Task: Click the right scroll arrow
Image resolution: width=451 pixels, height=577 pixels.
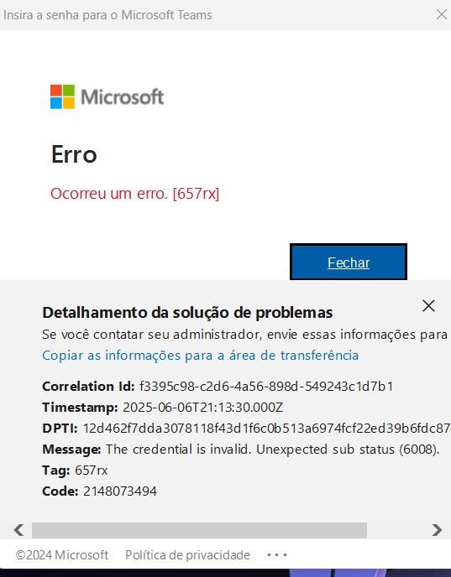Action: click(437, 530)
